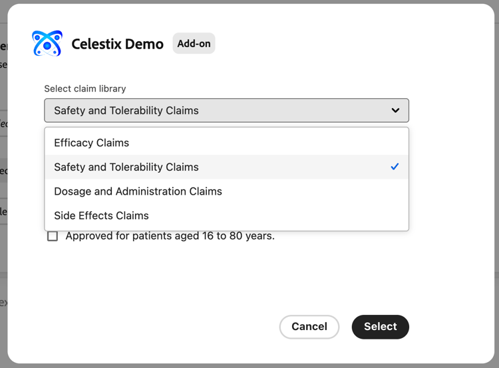The width and height of the screenshot is (499, 368).
Task: Choose Side Effects Claims from the list
Action: point(101,215)
